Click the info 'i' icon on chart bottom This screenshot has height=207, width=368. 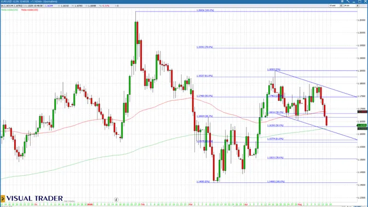pos(116,200)
